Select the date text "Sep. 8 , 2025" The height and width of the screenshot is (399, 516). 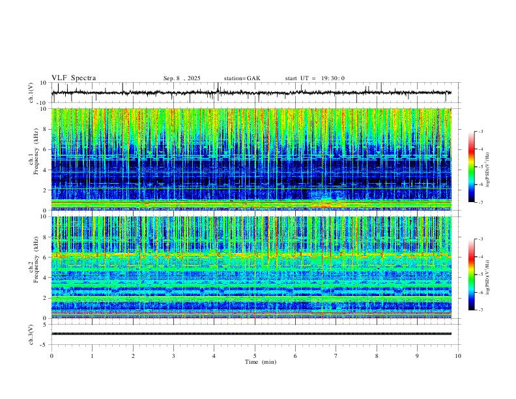tap(182, 78)
